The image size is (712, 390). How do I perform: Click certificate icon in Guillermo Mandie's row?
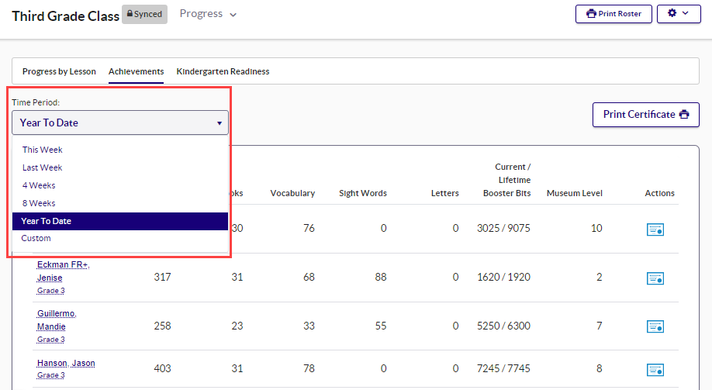tap(655, 326)
